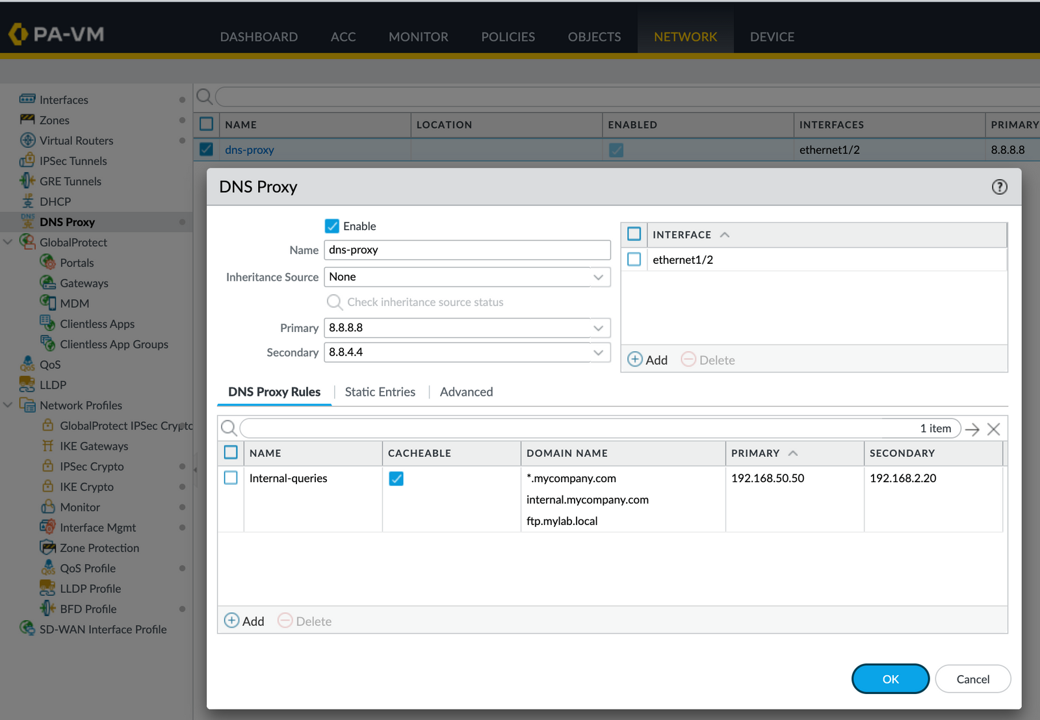Open the DNS Proxy help icon

coord(999,187)
